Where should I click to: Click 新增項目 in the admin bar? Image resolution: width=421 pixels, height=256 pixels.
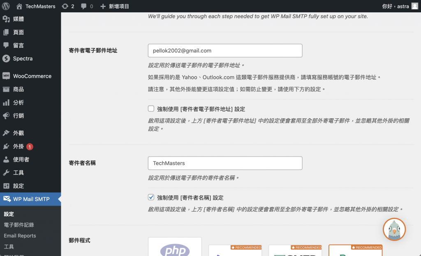[119, 6]
